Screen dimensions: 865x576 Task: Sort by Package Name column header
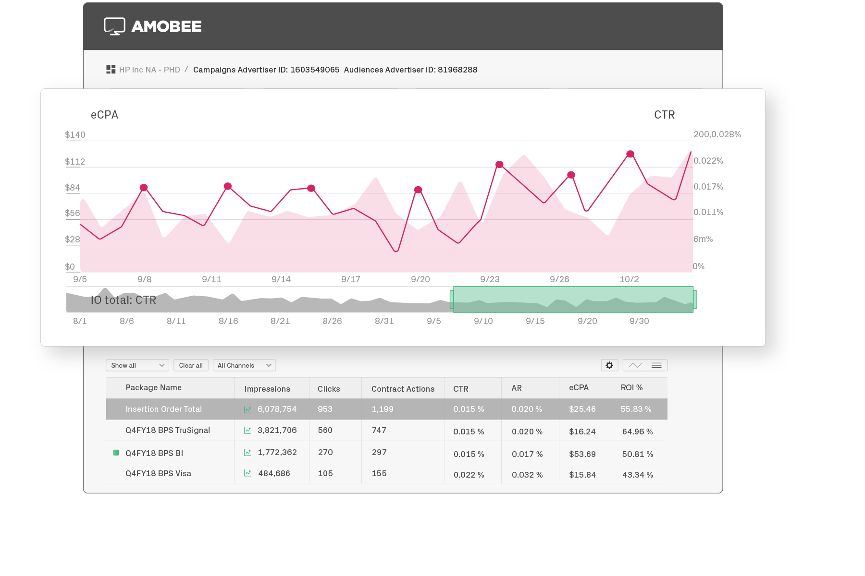click(x=153, y=388)
